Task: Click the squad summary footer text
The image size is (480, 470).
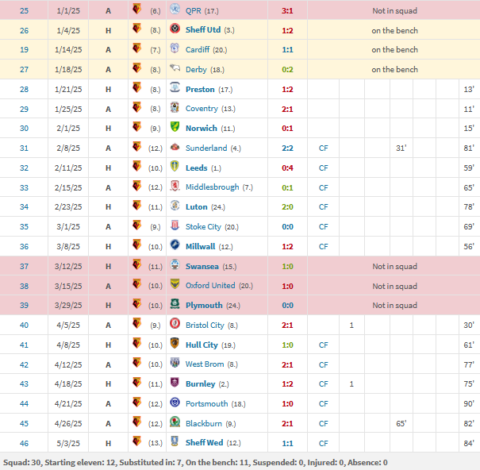Action: coord(195,462)
